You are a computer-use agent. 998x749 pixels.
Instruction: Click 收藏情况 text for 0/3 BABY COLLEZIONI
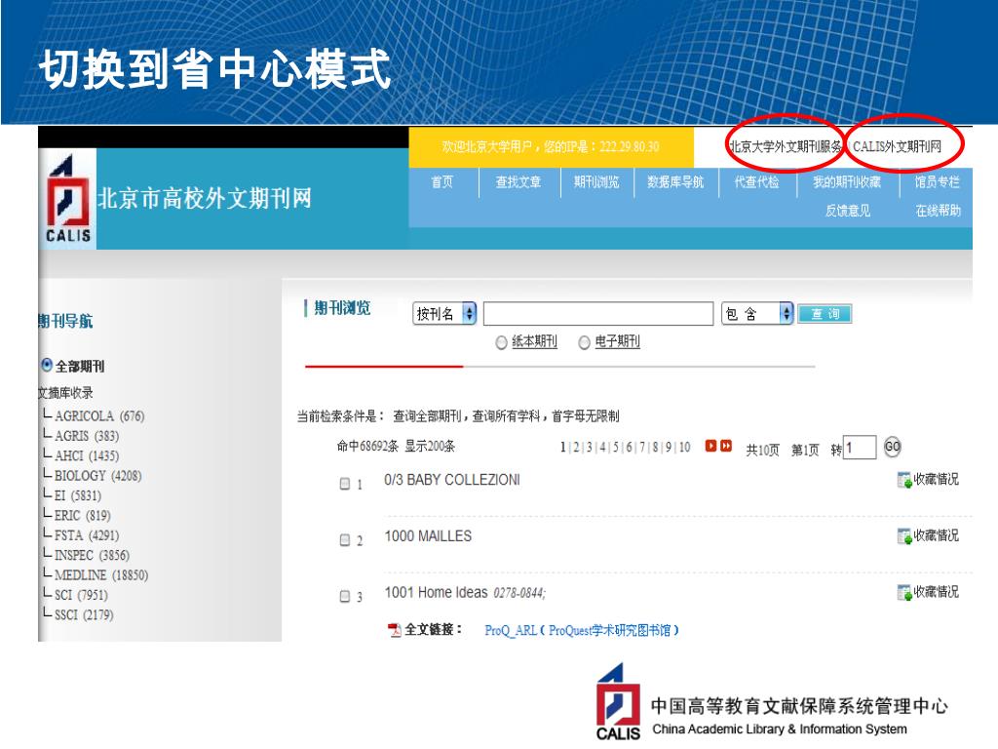[x=937, y=480]
